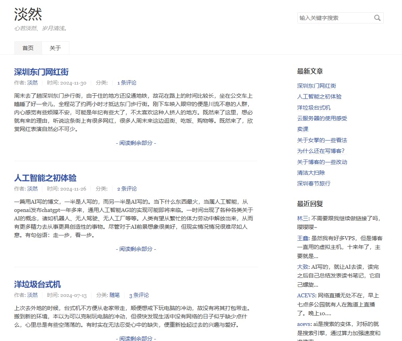Open 卖课 in the latest articles list
Image resolution: width=402 pixels, height=341 pixels.
pos(302,129)
